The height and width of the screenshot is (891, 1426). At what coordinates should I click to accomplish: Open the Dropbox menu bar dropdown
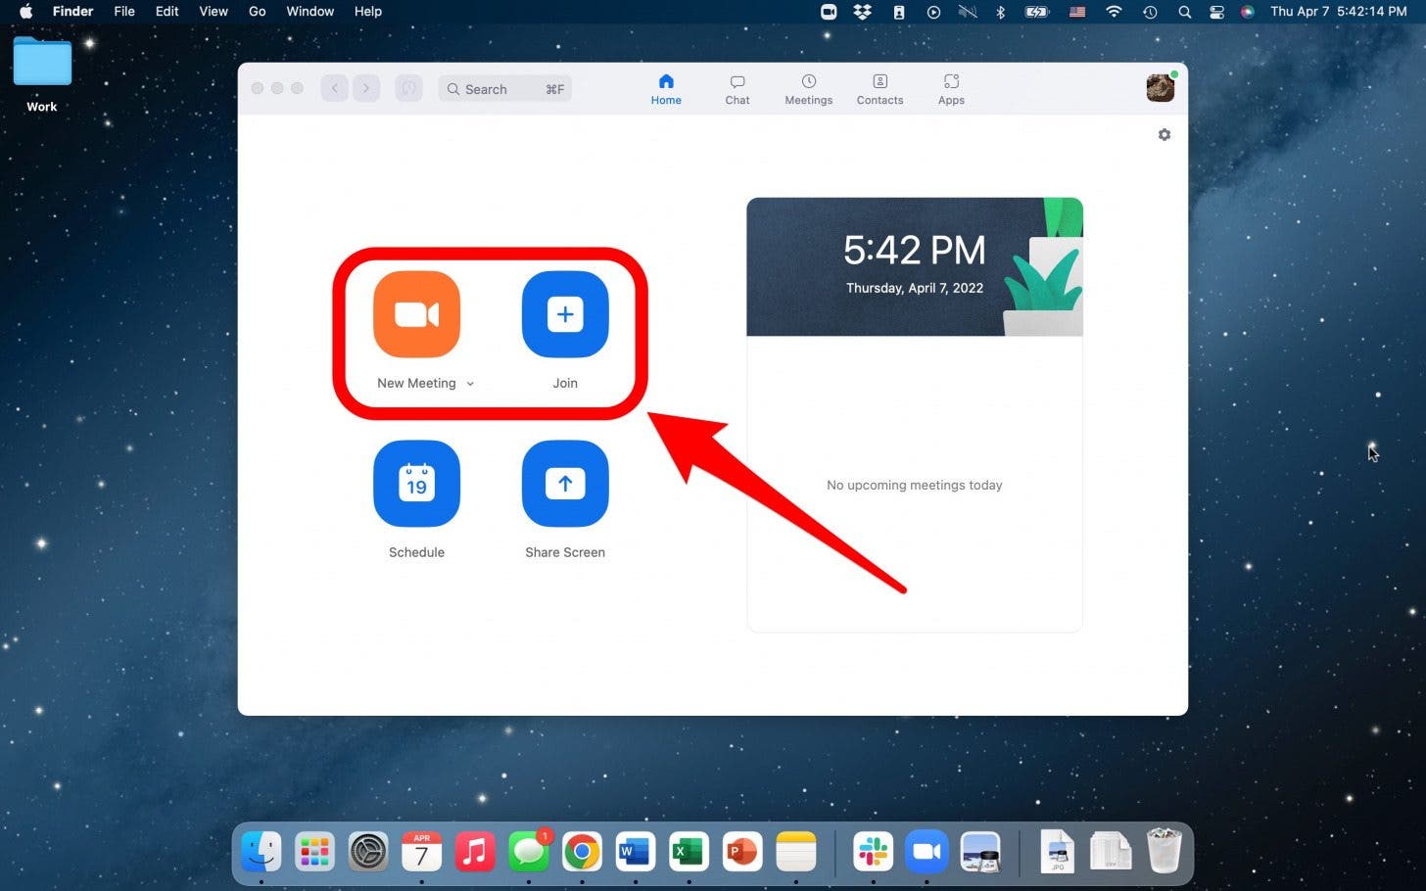[862, 12]
